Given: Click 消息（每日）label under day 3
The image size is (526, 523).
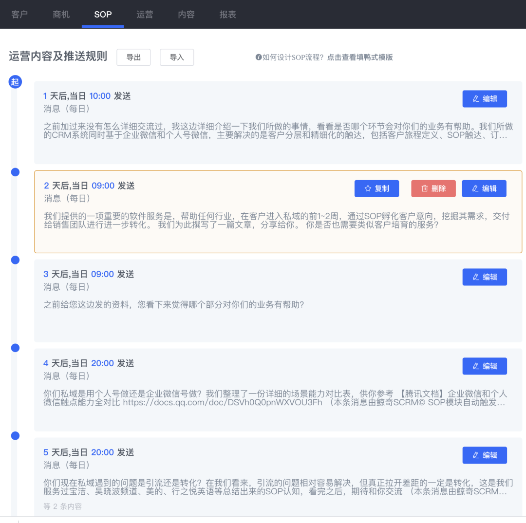Looking at the screenshot, I should 66,287.
